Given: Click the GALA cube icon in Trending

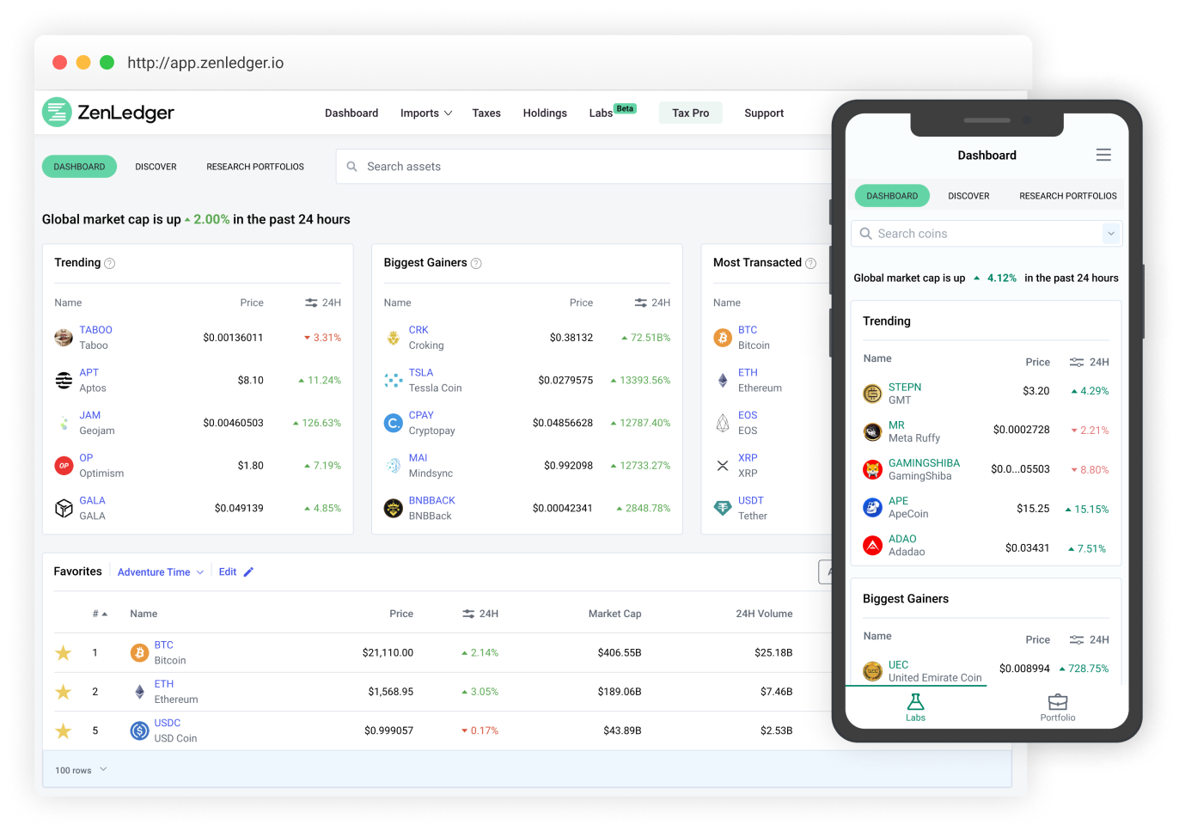Looking at the screenshot, I should point(64,509).
